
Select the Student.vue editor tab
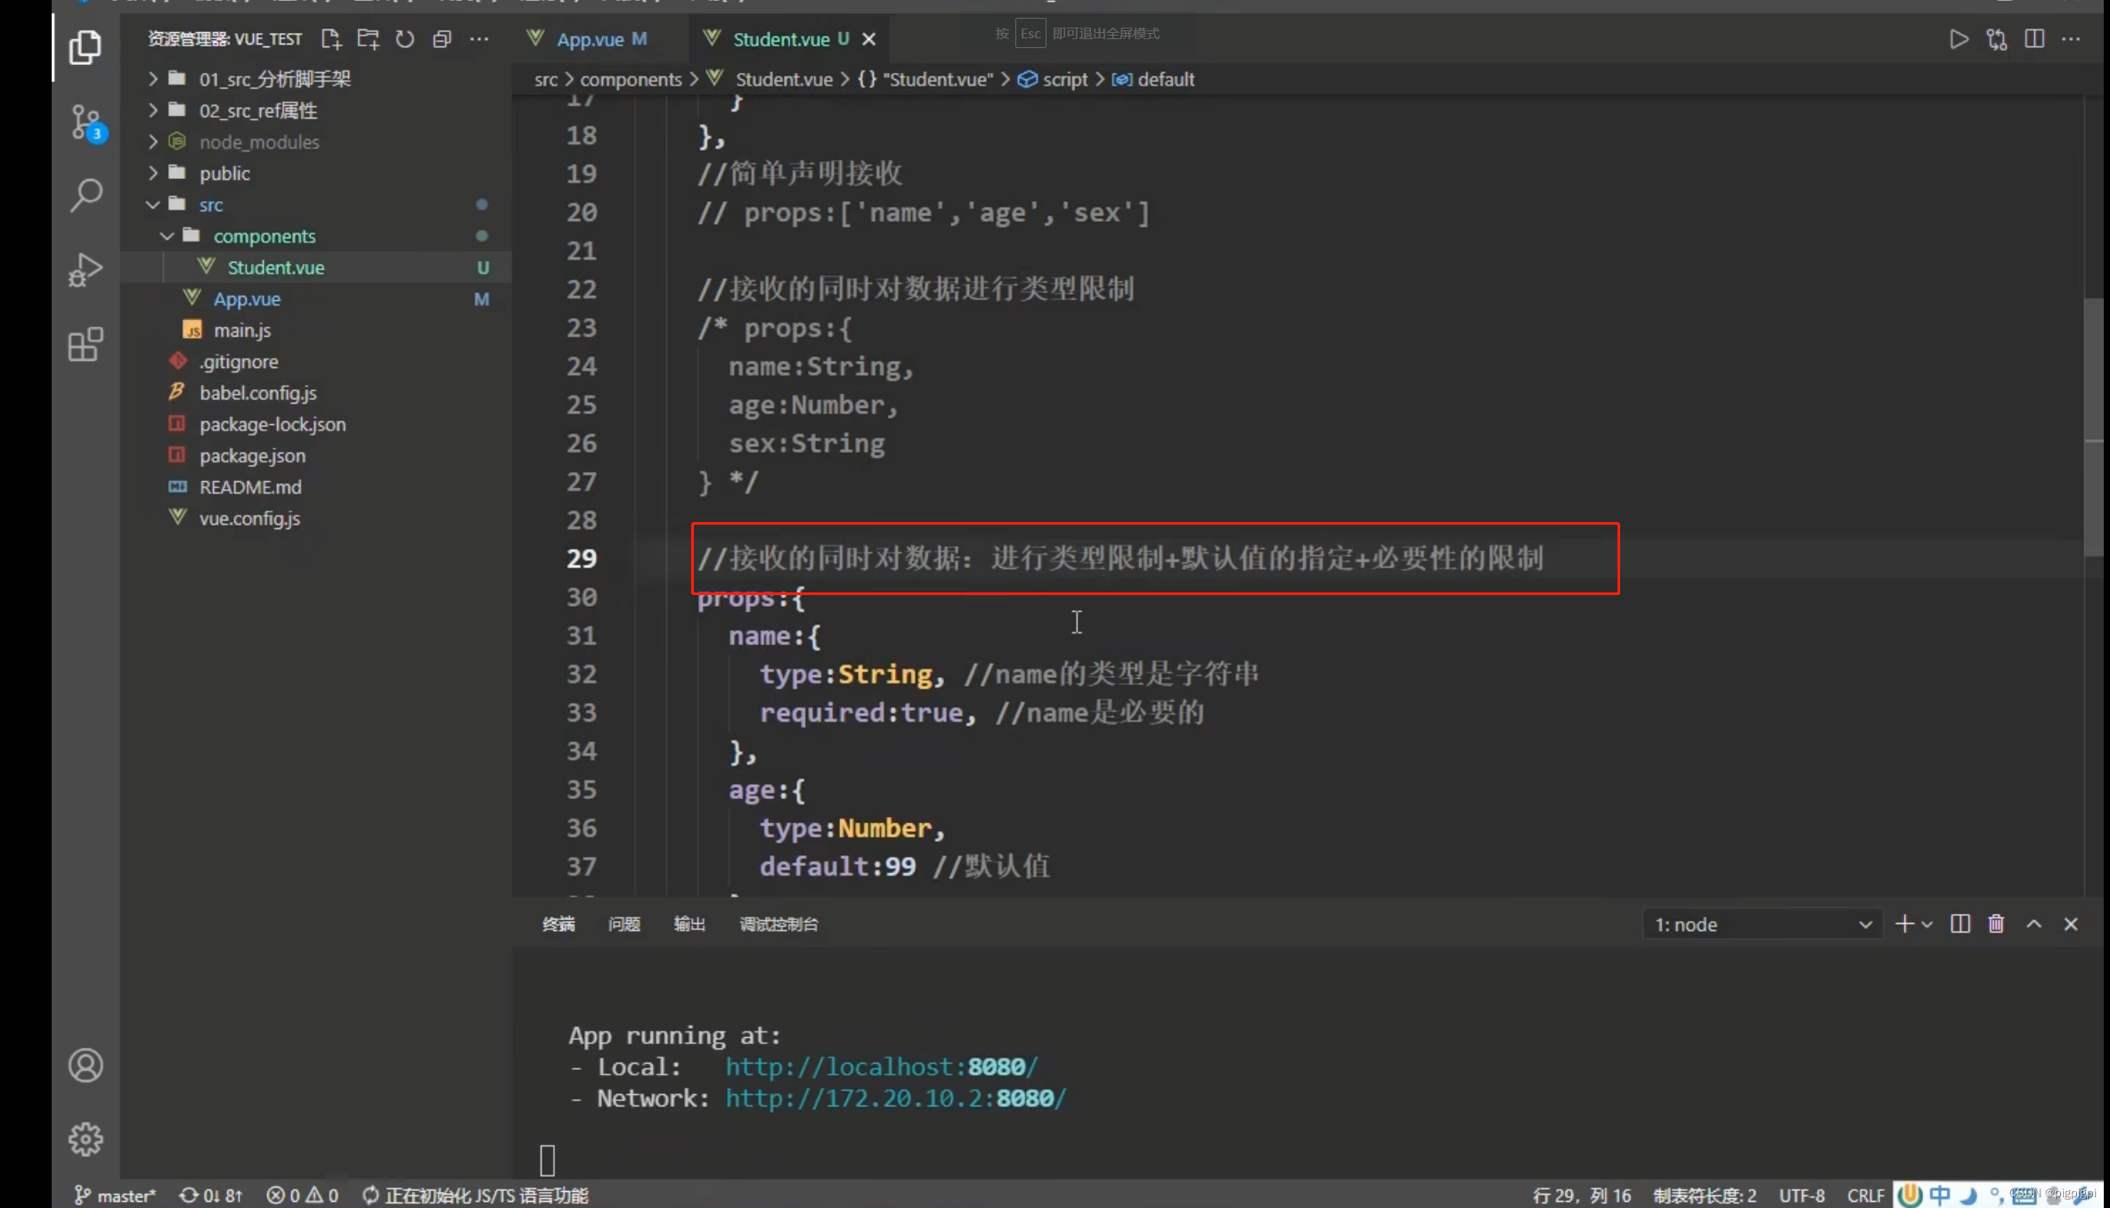pyautogui.click(x=780, y=39)
